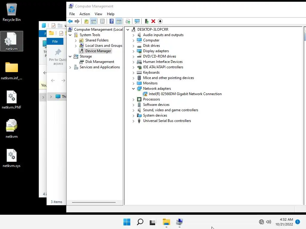Collapse the DESKTOP-3LOPCRR device root
Image resolution: width=306 pixels, height=229 pixels.
[x=128, y=30]
